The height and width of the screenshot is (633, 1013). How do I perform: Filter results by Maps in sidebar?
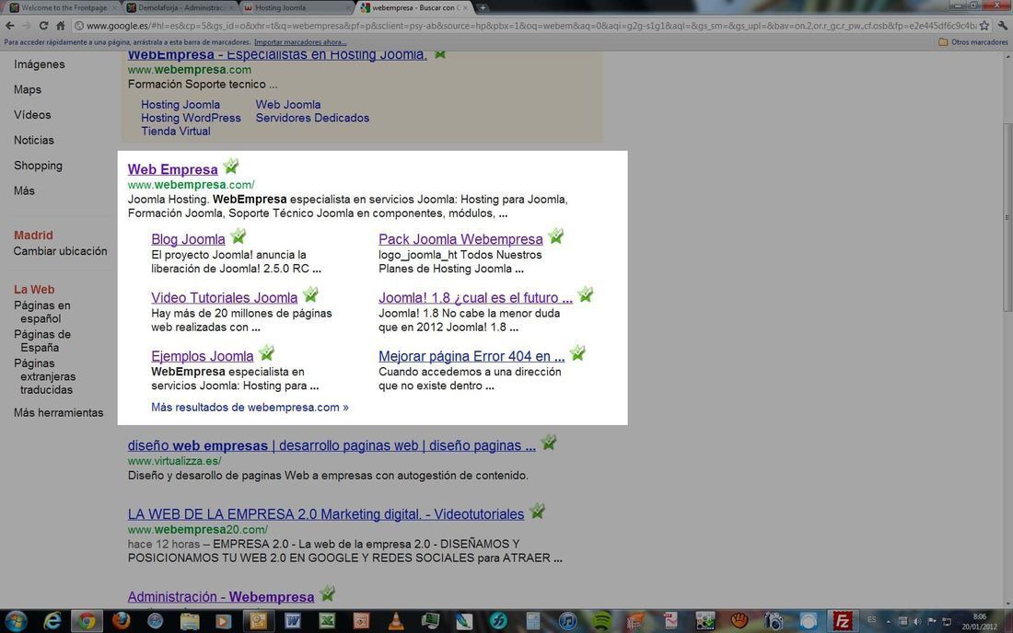coord(27,89)
